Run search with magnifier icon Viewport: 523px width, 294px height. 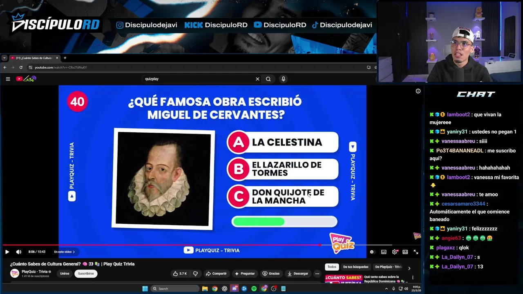point(268,79)
